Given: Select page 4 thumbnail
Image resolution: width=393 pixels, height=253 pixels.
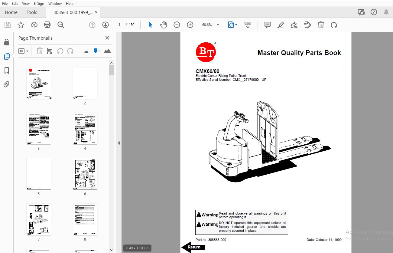Looking at the screenshot, I should [85, 129].
